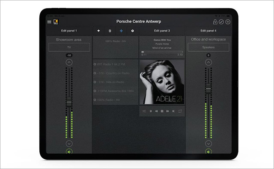This screenshot has height=169, width=274.
Task: Open the hamburger menu icon
Action: pos(49,22)
